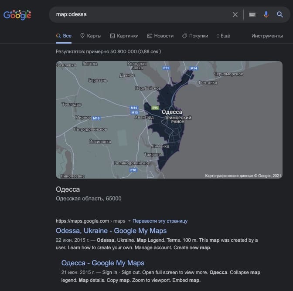293x291 pixels.
Task: Switch to the Картинки tab
Action: click(x=124, y=36)
